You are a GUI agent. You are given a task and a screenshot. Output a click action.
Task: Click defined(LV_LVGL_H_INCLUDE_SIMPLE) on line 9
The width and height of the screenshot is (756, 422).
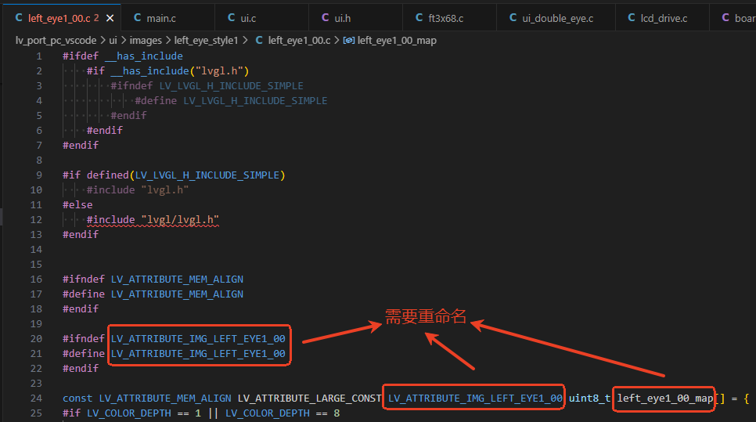(x=185, y=175)
